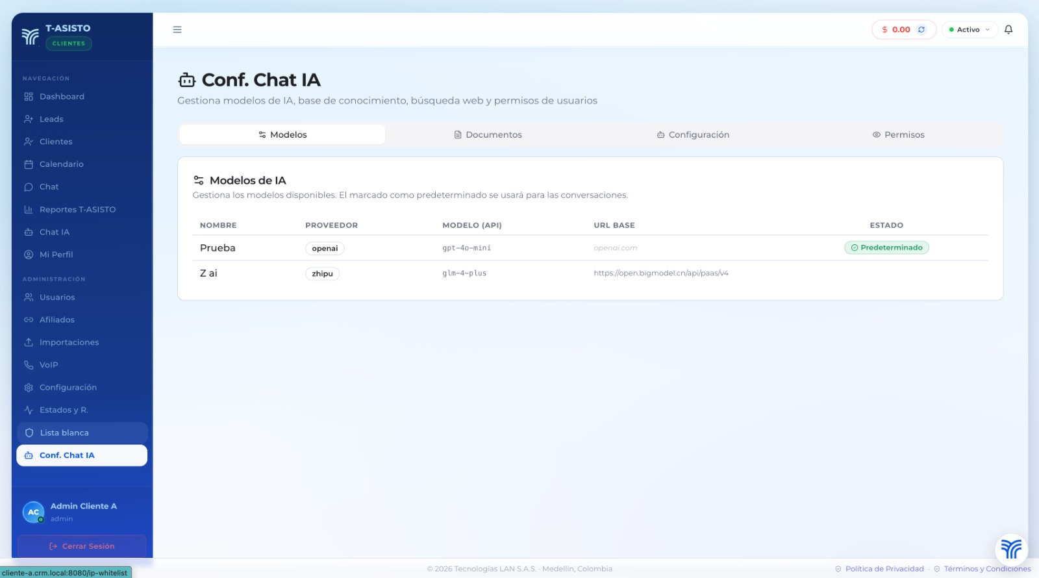1039x578 pixels.
Task: Click the T-ASISTO logo icon
Action: pos(30,36)
